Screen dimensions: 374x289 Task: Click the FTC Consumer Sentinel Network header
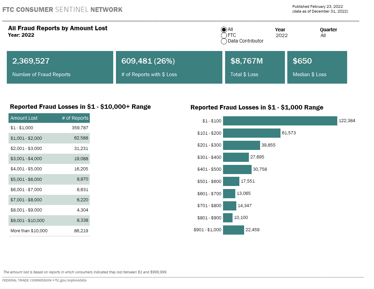click(63, 10)
